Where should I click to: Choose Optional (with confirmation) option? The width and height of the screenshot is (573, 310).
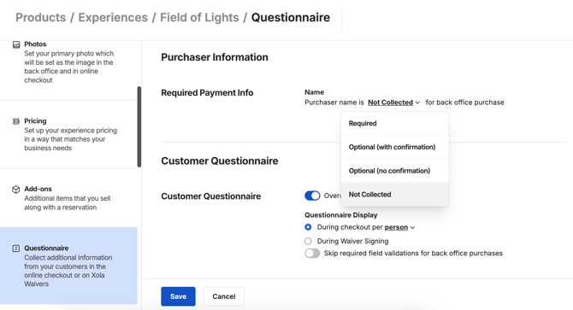tap(394, 147)
